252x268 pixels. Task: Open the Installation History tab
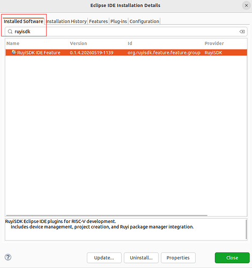66,21
